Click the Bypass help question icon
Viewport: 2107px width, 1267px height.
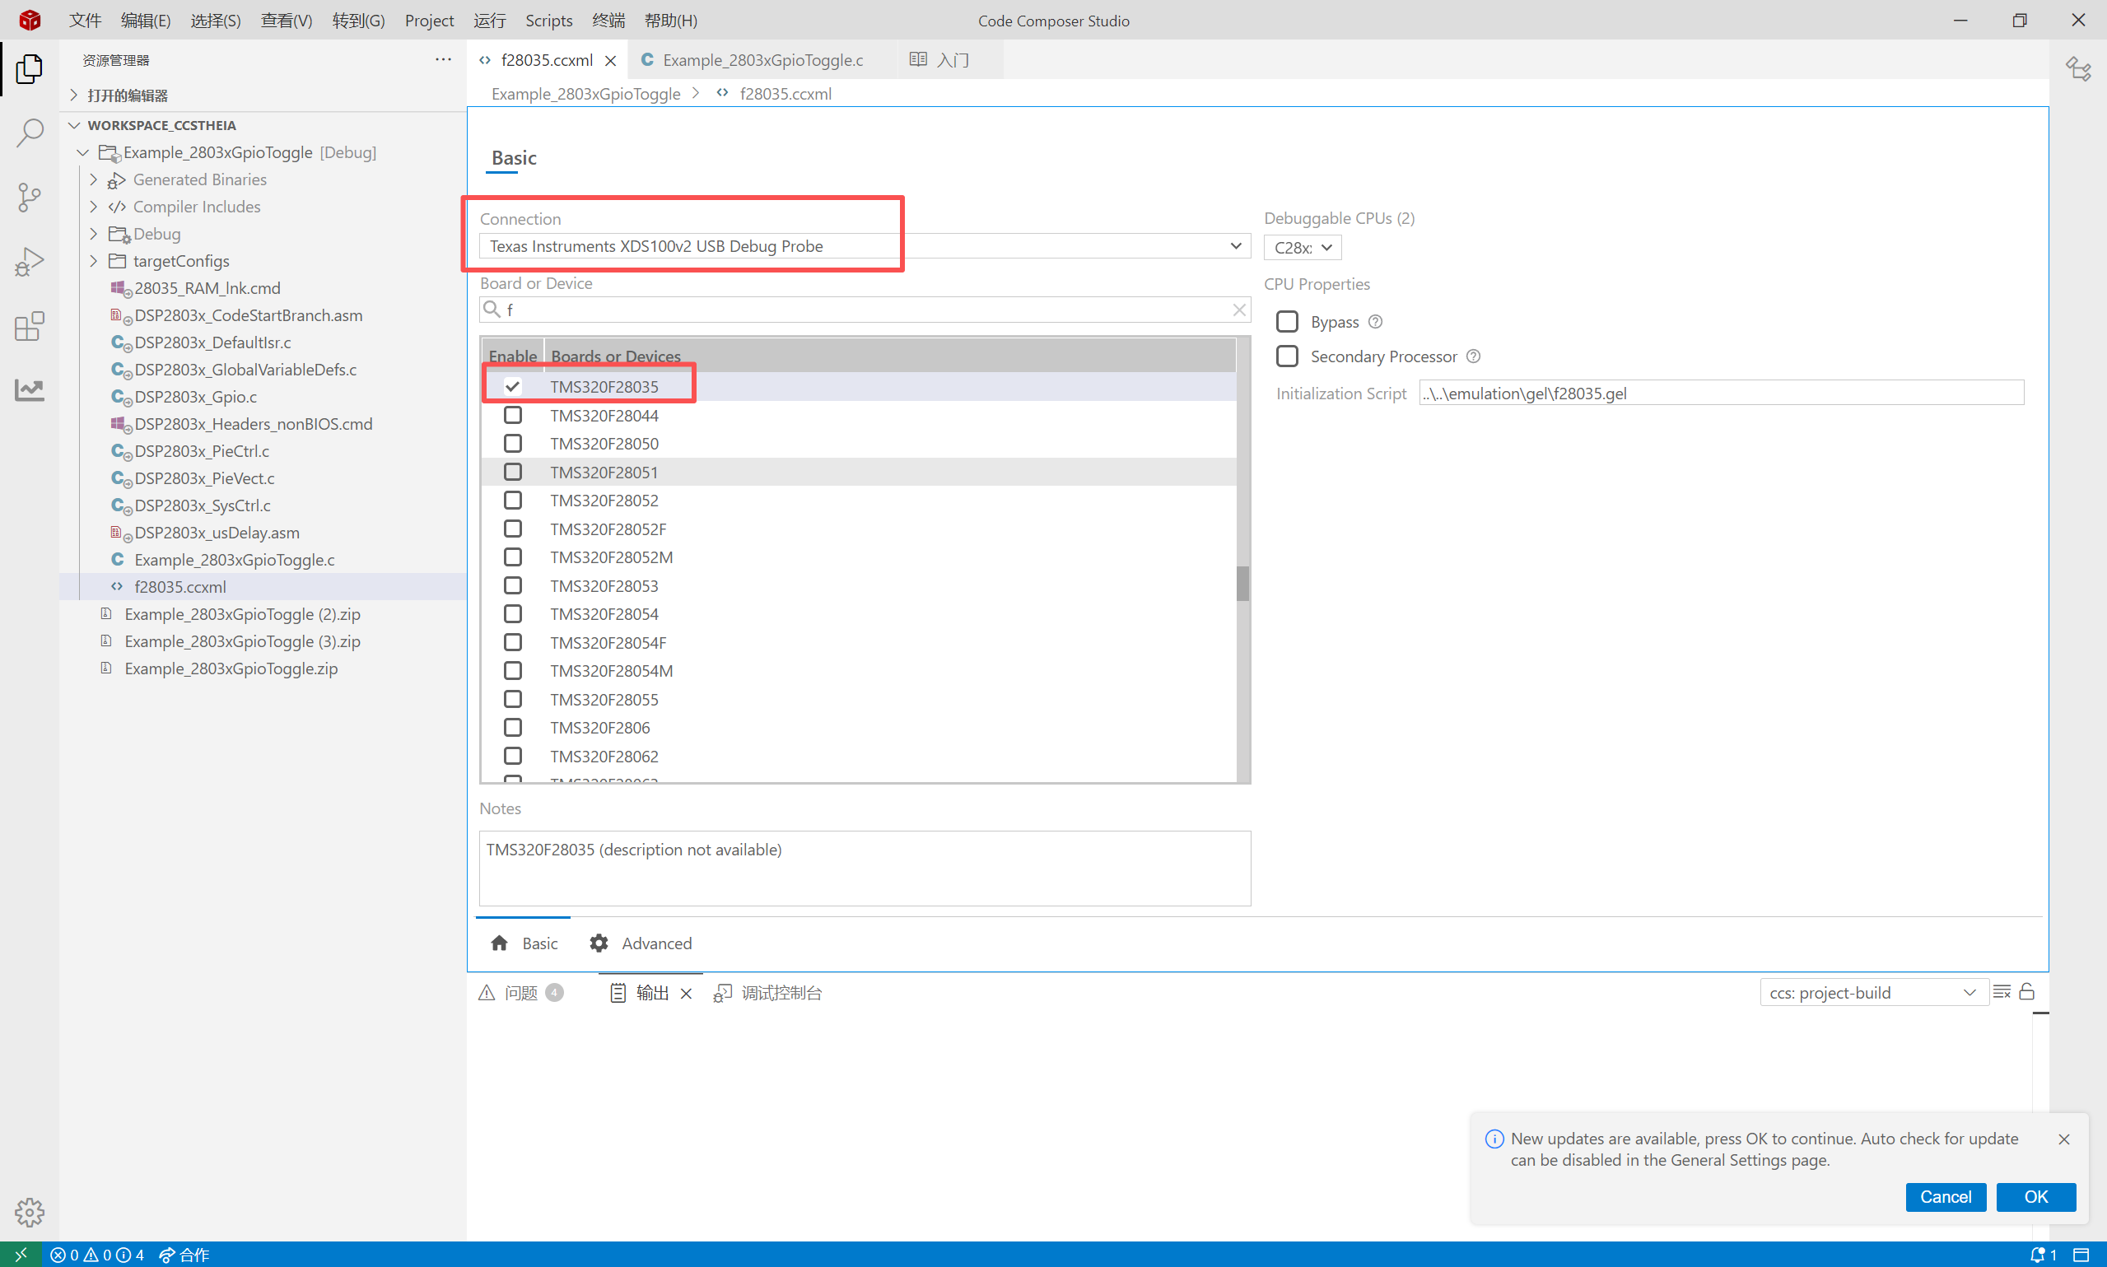pyautogui.click(x=1375, y=322)
